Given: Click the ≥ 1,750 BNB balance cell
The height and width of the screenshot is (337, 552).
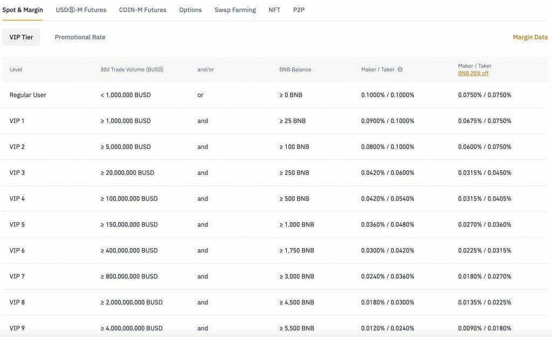Looking at the screenshot, I should (297, 250).
